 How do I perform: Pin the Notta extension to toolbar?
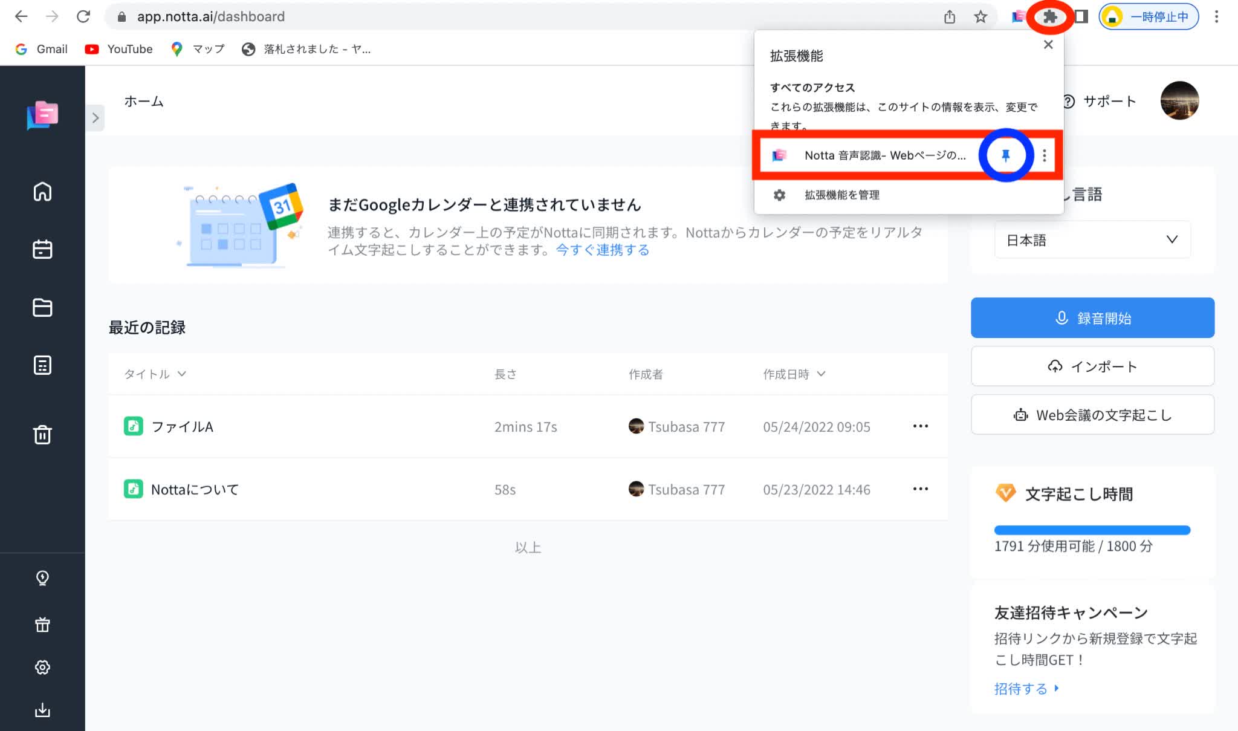[x=1006, y=155]
